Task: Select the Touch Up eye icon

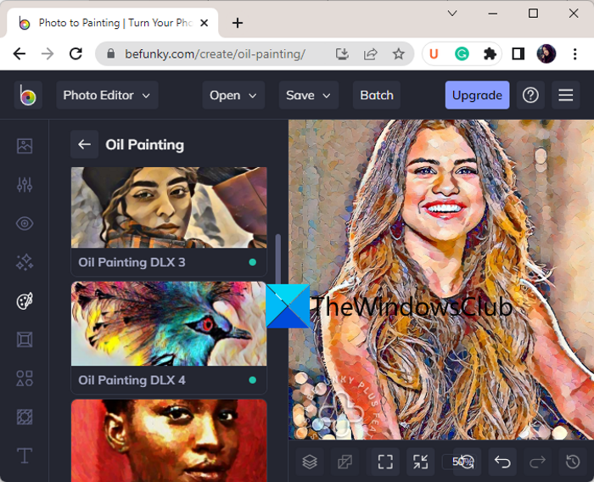Action: point(25,223)
